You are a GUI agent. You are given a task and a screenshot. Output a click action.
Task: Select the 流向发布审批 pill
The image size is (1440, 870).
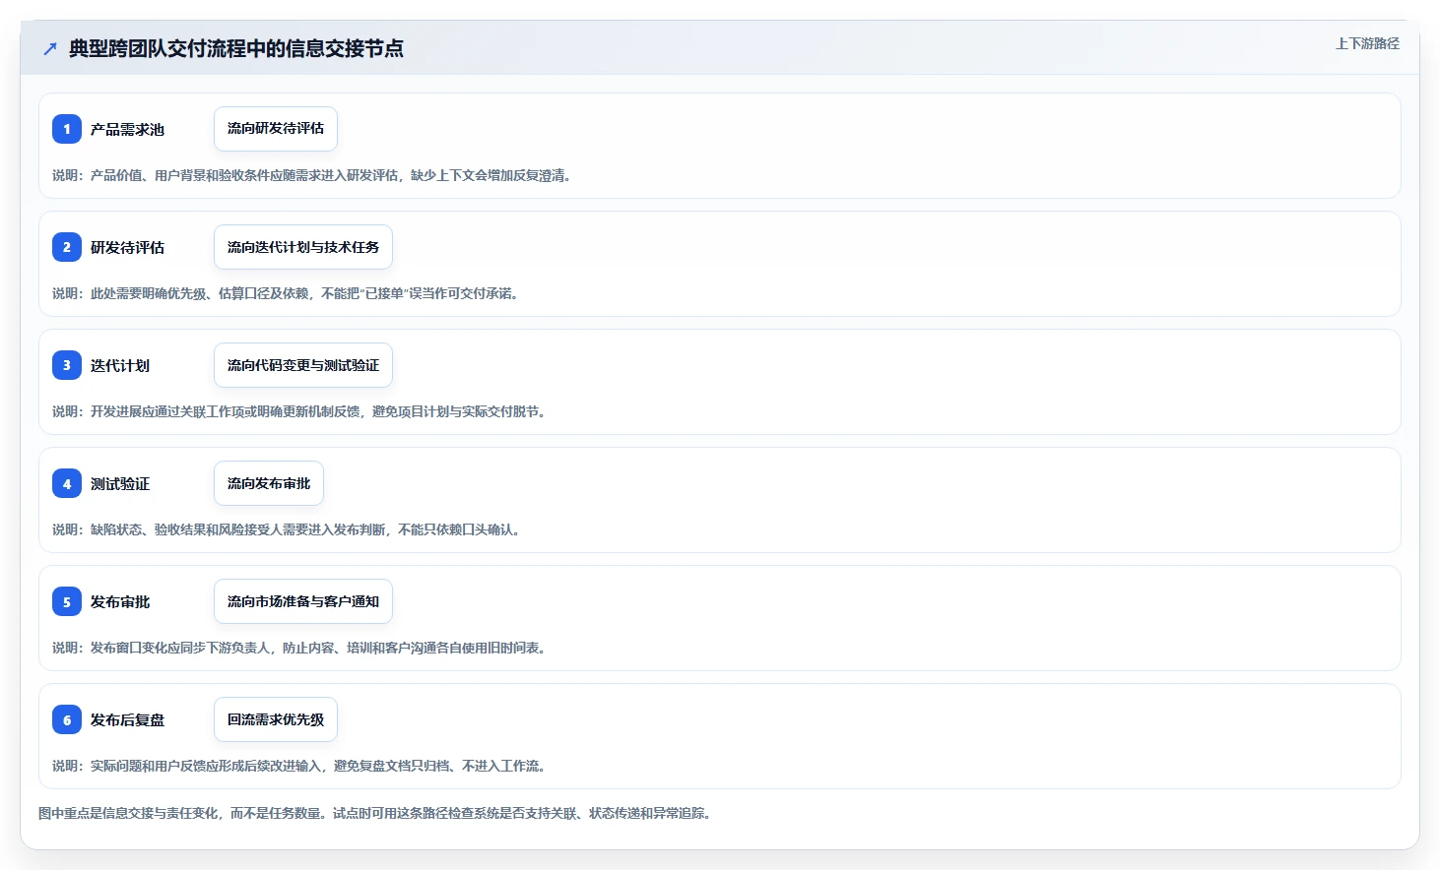point(269,483)
